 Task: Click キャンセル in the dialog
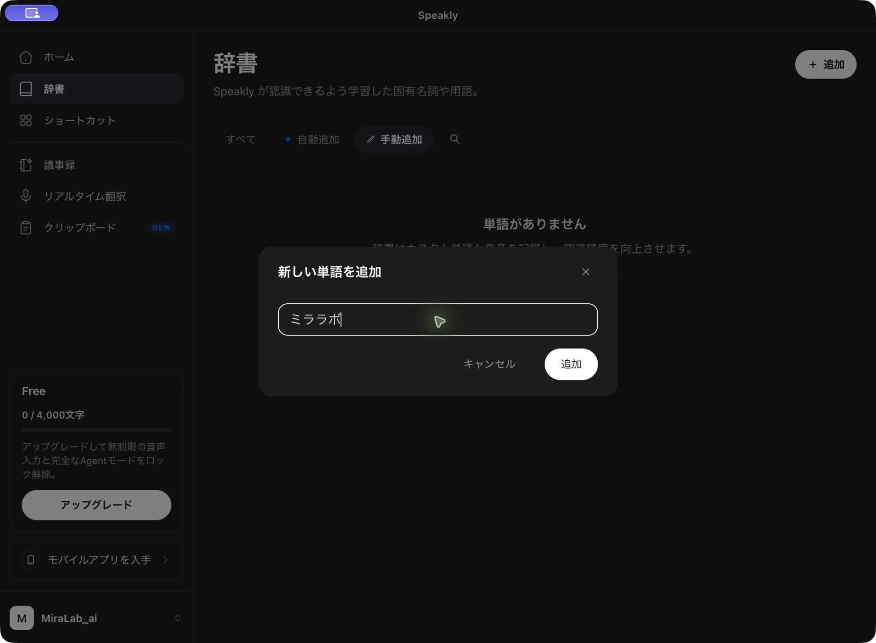[x=489, y=364]
